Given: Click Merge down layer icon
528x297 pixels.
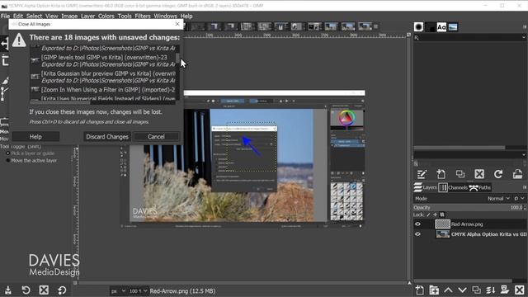Looking at the screenshot, I should [491, 290].
